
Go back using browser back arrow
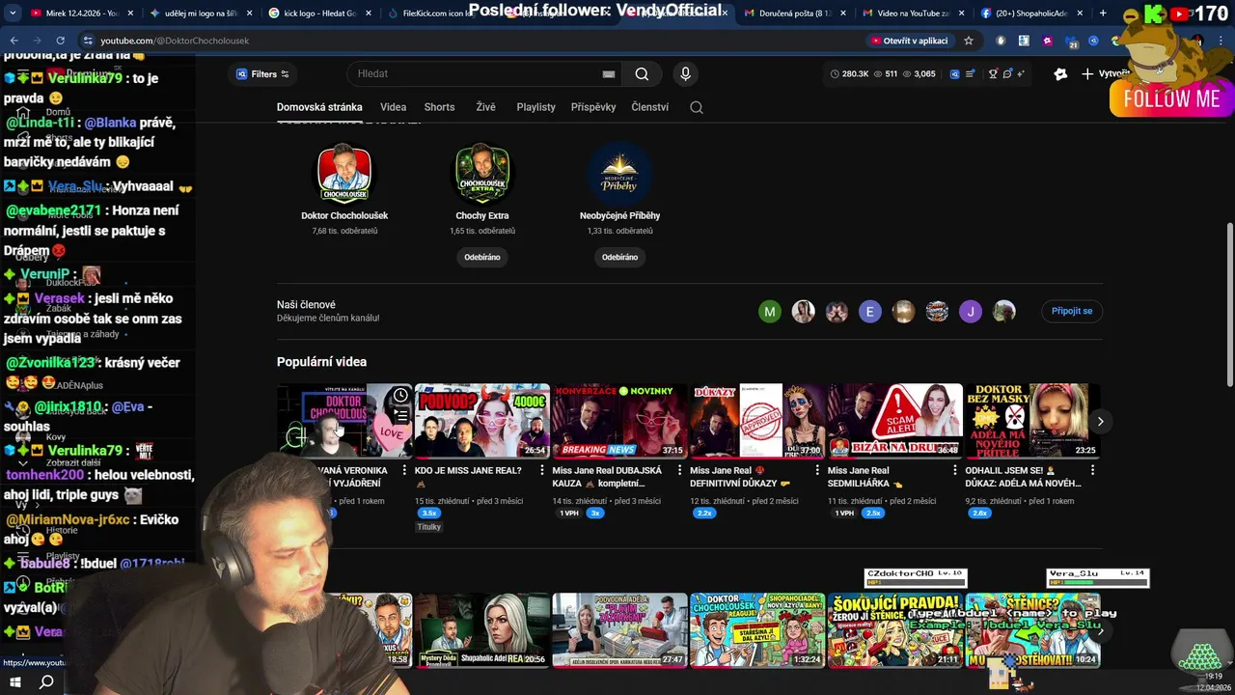[x=14, y=41]
